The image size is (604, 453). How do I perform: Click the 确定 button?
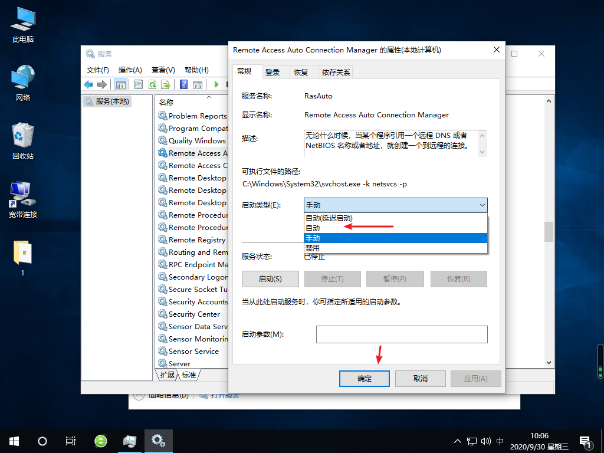(x=364, y=378)
